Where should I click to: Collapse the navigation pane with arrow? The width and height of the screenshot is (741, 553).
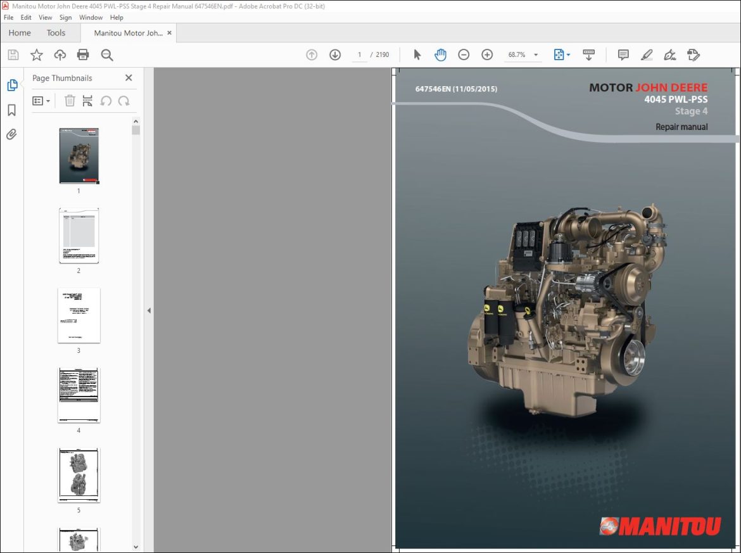pos(149,310)
